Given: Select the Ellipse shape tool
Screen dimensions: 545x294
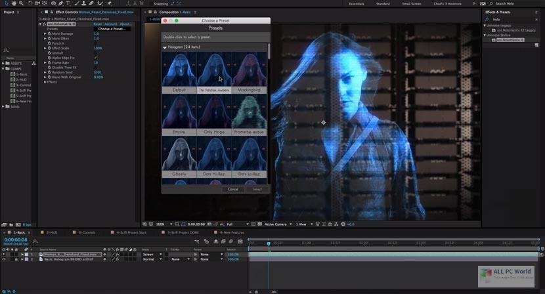Looking at the screenshot, I should pos(54,3).
